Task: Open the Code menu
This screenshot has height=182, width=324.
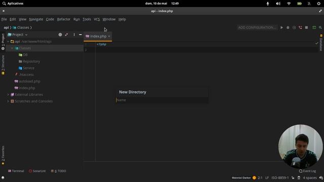Action: [50, 19]
